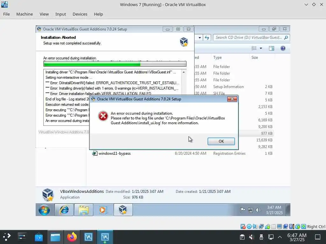Viewport: 326px width, 244px height.
Task: Open the Windows 7 Start menu
Action: 44,210
